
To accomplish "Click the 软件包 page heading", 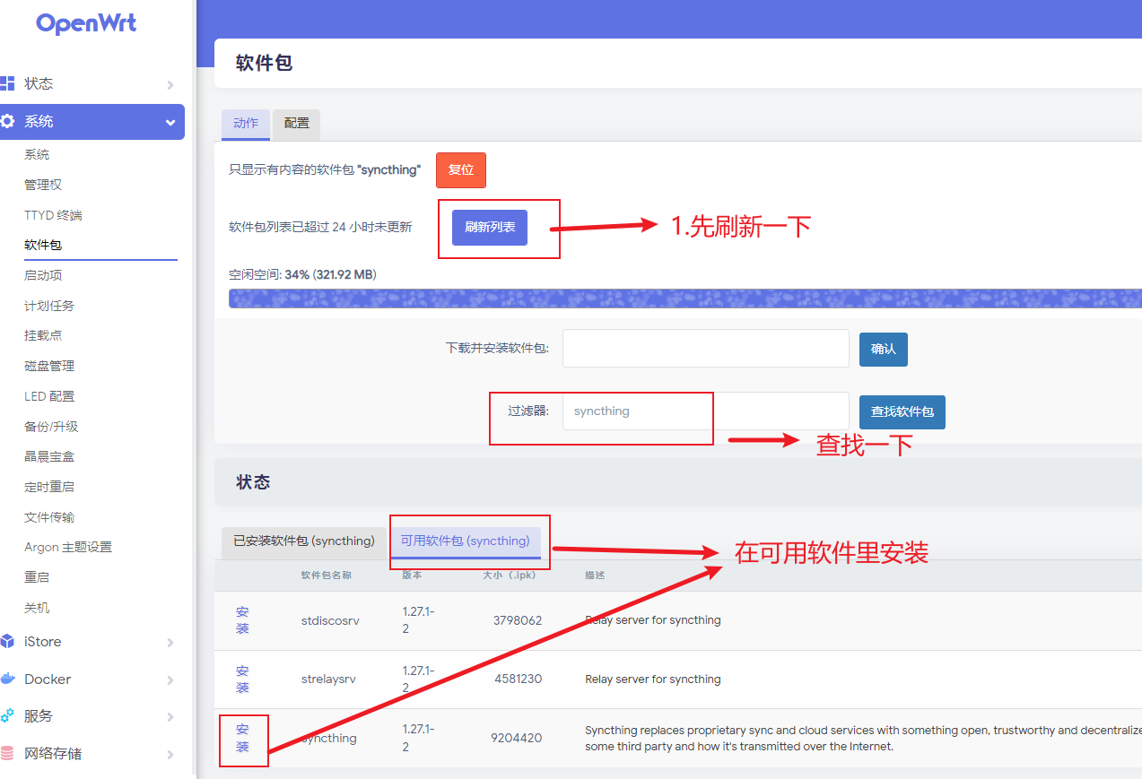I will point(265,63).
